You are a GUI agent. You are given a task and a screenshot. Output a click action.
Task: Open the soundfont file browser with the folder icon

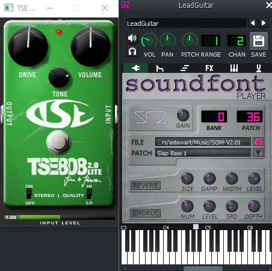(258, 142)
